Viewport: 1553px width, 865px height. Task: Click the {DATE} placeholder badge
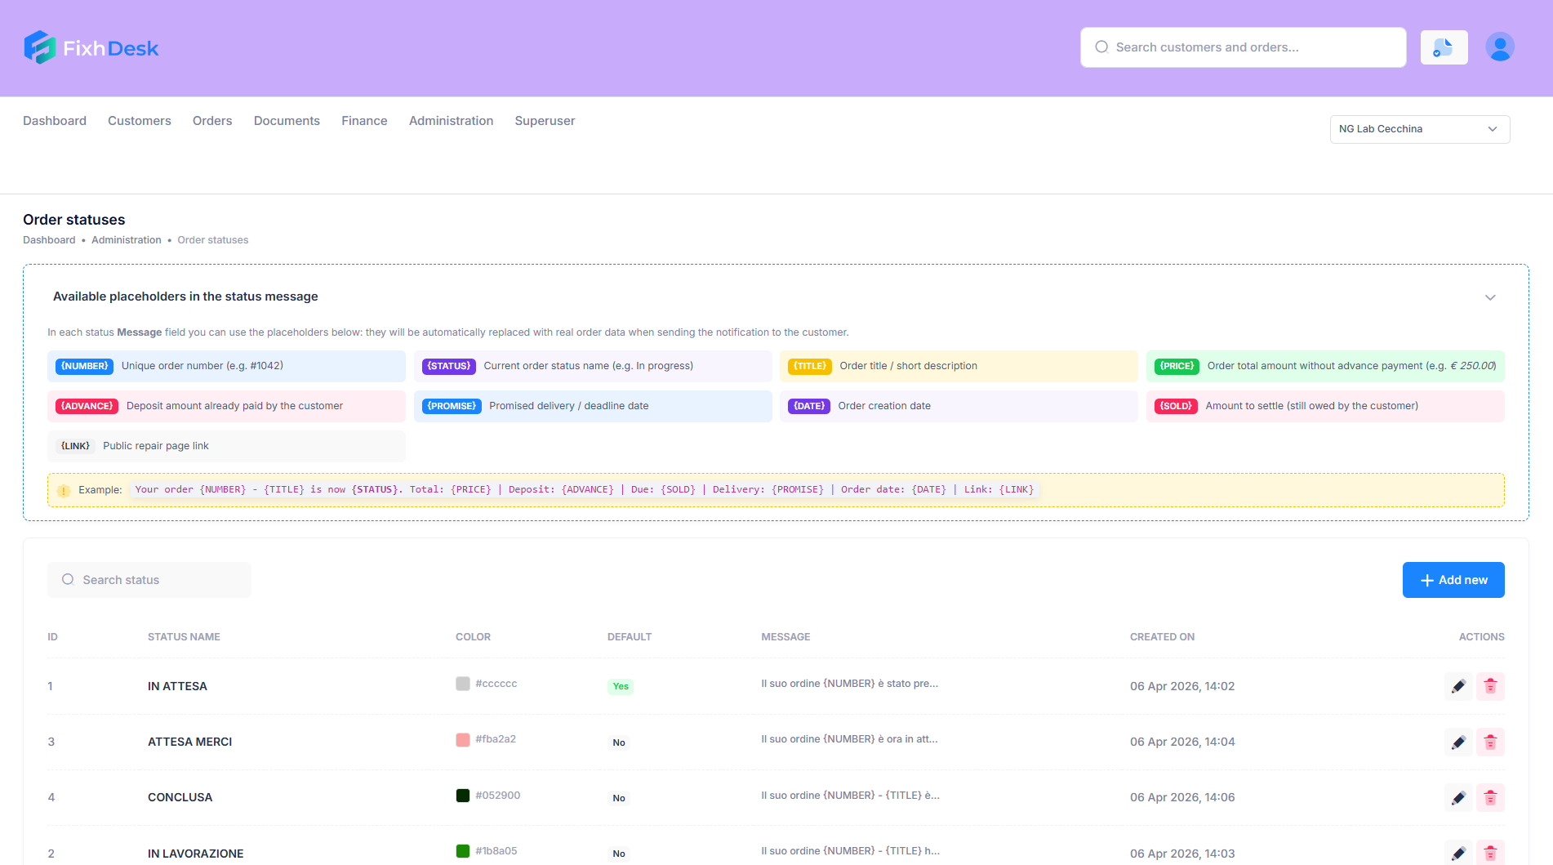coord(809,406)
